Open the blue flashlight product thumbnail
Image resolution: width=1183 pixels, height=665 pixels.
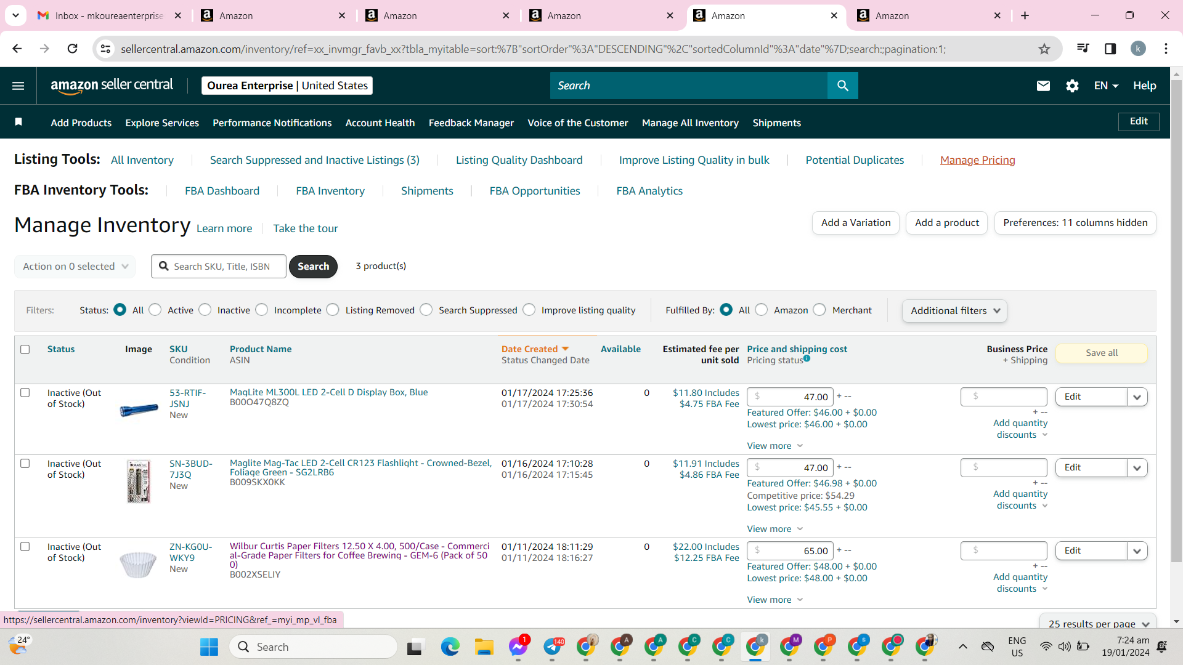[x=139, y=410]
